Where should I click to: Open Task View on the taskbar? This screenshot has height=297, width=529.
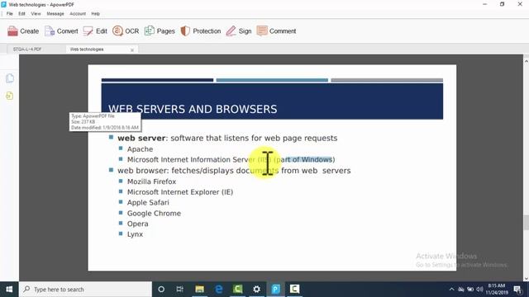180,290
